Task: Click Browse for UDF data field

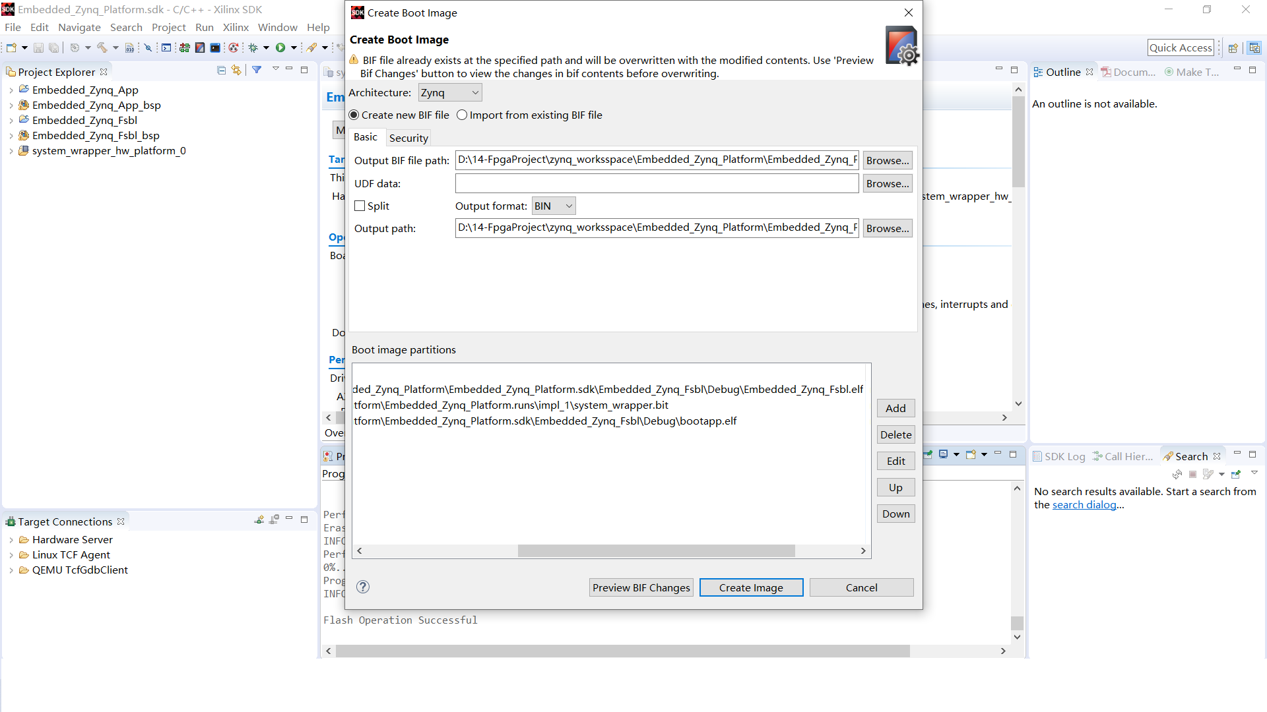Action: [x=887, y=183]
